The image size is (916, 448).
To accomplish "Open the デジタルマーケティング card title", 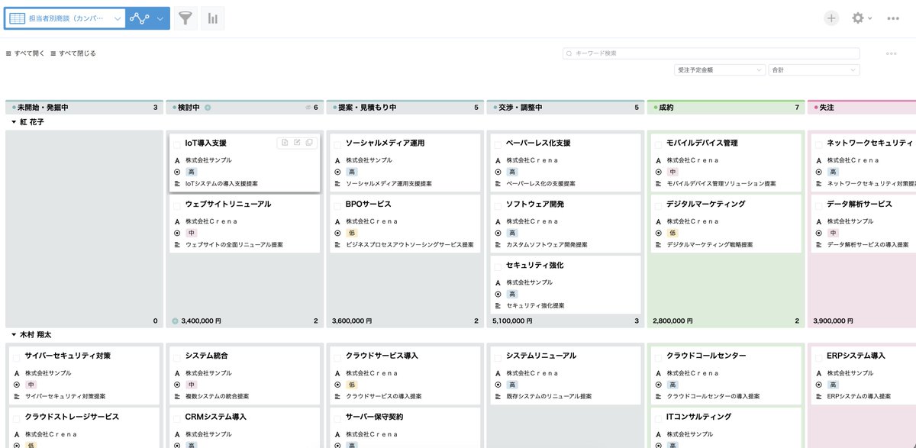I will 706,205.
